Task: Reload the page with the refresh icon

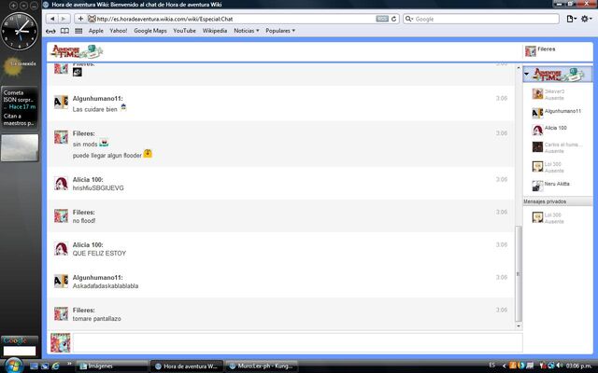Action: [393, 19]
